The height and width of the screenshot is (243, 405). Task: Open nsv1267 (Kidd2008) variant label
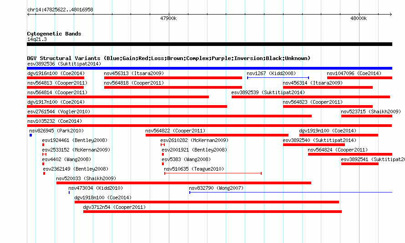pyautogui.click(x=271, y=73)
